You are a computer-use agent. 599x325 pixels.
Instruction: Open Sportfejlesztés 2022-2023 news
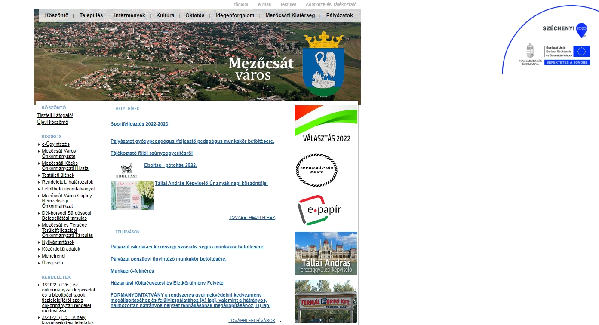coord(139,124)
